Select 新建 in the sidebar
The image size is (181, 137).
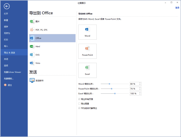[x=14, y=20]
